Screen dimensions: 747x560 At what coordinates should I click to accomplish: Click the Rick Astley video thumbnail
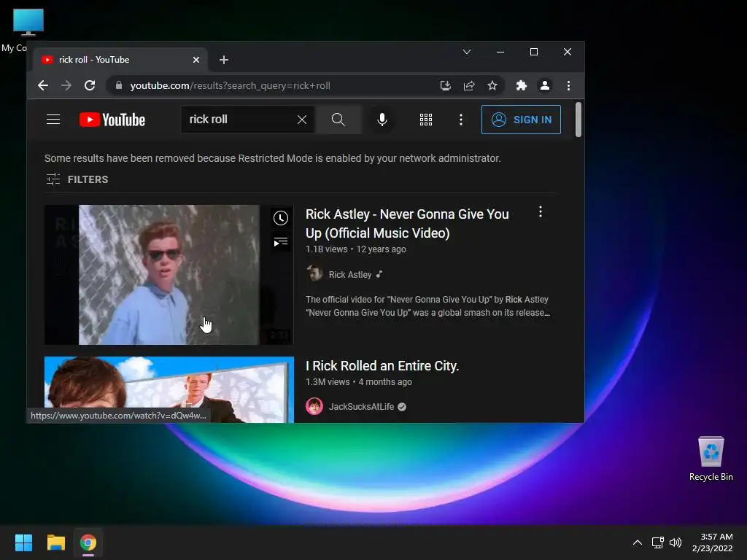coord(169,275)
